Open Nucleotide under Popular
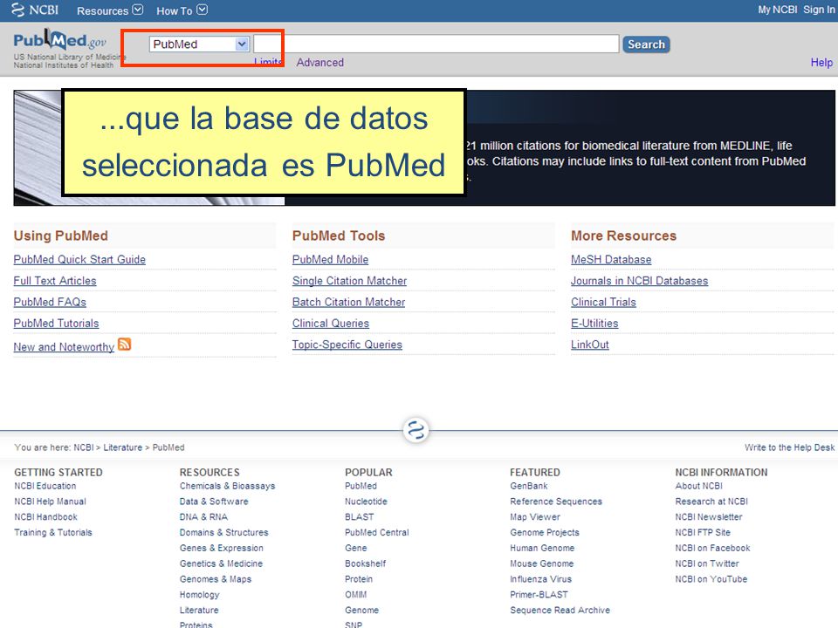Screen dimensions: 838x628 [366, 502]
